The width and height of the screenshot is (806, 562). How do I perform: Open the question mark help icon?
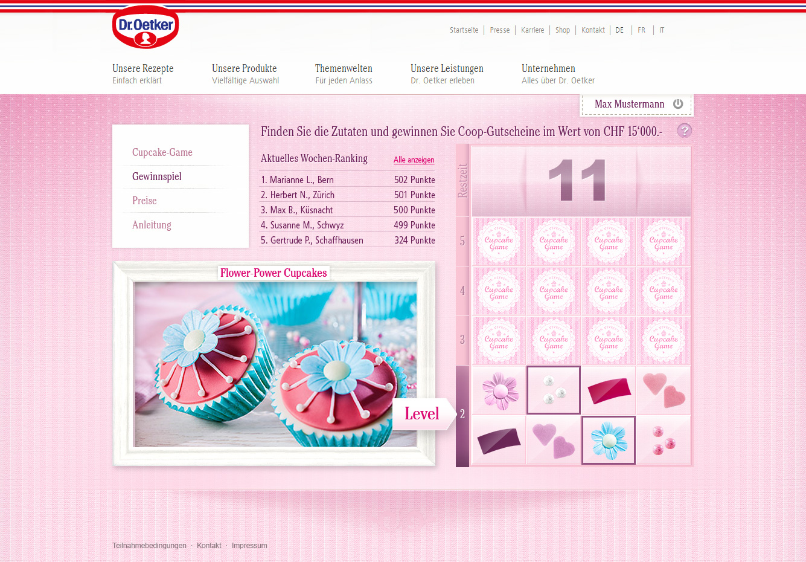click(x=684, y=131)
